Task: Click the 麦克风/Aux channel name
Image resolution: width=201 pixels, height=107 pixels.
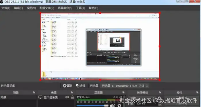Action: (x=83, y=97)
